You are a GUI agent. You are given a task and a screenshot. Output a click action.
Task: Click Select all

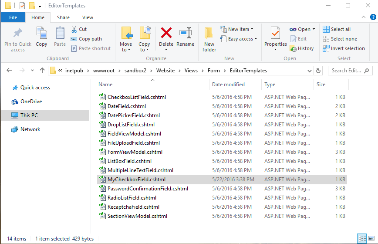337,29
